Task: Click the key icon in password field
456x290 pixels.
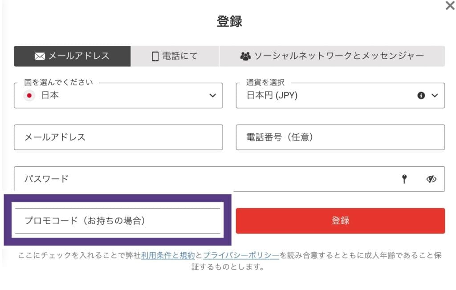Action: click(404, 179)
